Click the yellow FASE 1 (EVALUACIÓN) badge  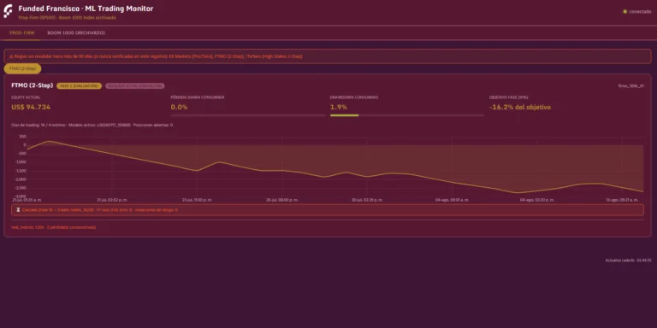[x=80, y=85]
